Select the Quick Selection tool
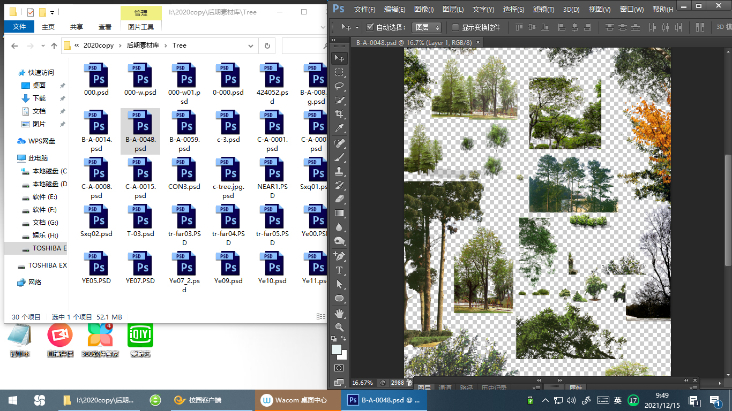The image size is (732, 411). pos(339,100)
